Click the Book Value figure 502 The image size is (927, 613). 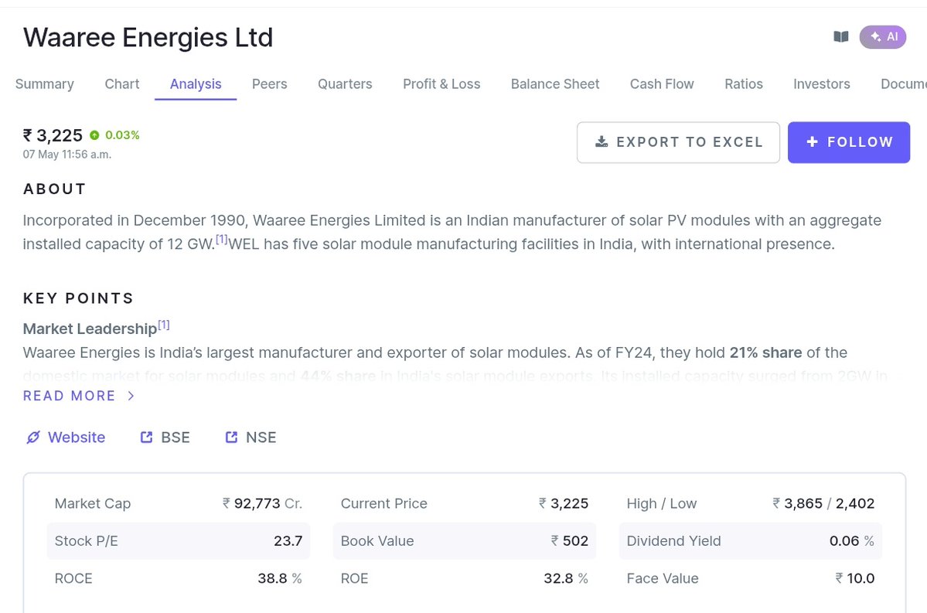[x=569, y=541]
